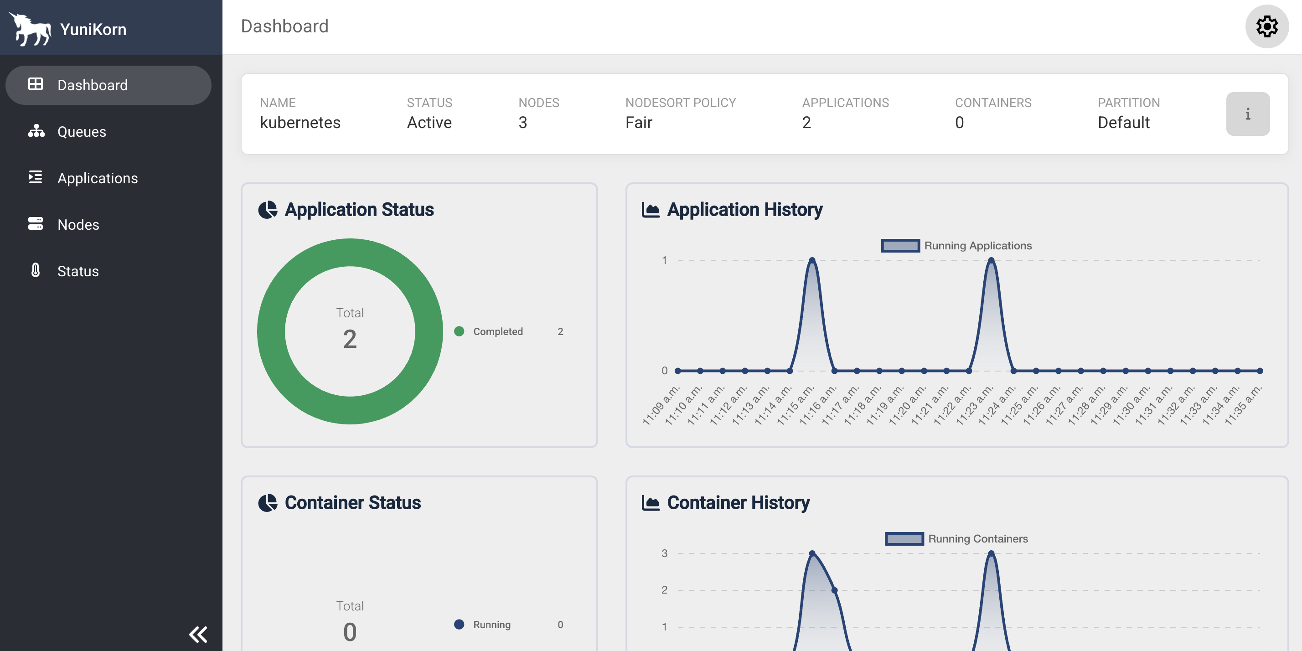This screenshot has width=1302, height=651.
Task: Click the 'Running' legend label in Container Status
Action: [492, 625]
